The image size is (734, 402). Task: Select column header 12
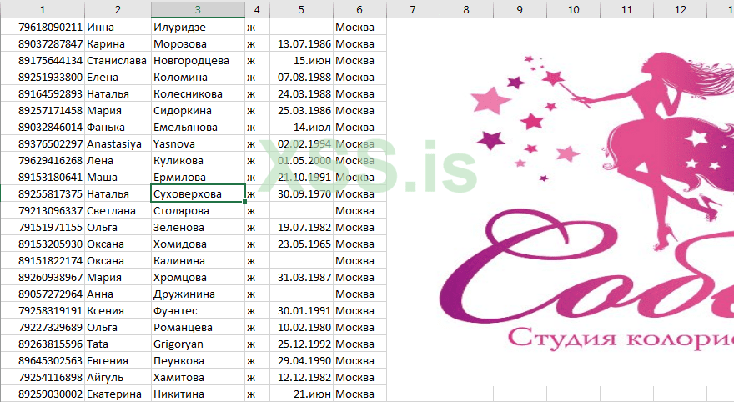coord(680,9)
